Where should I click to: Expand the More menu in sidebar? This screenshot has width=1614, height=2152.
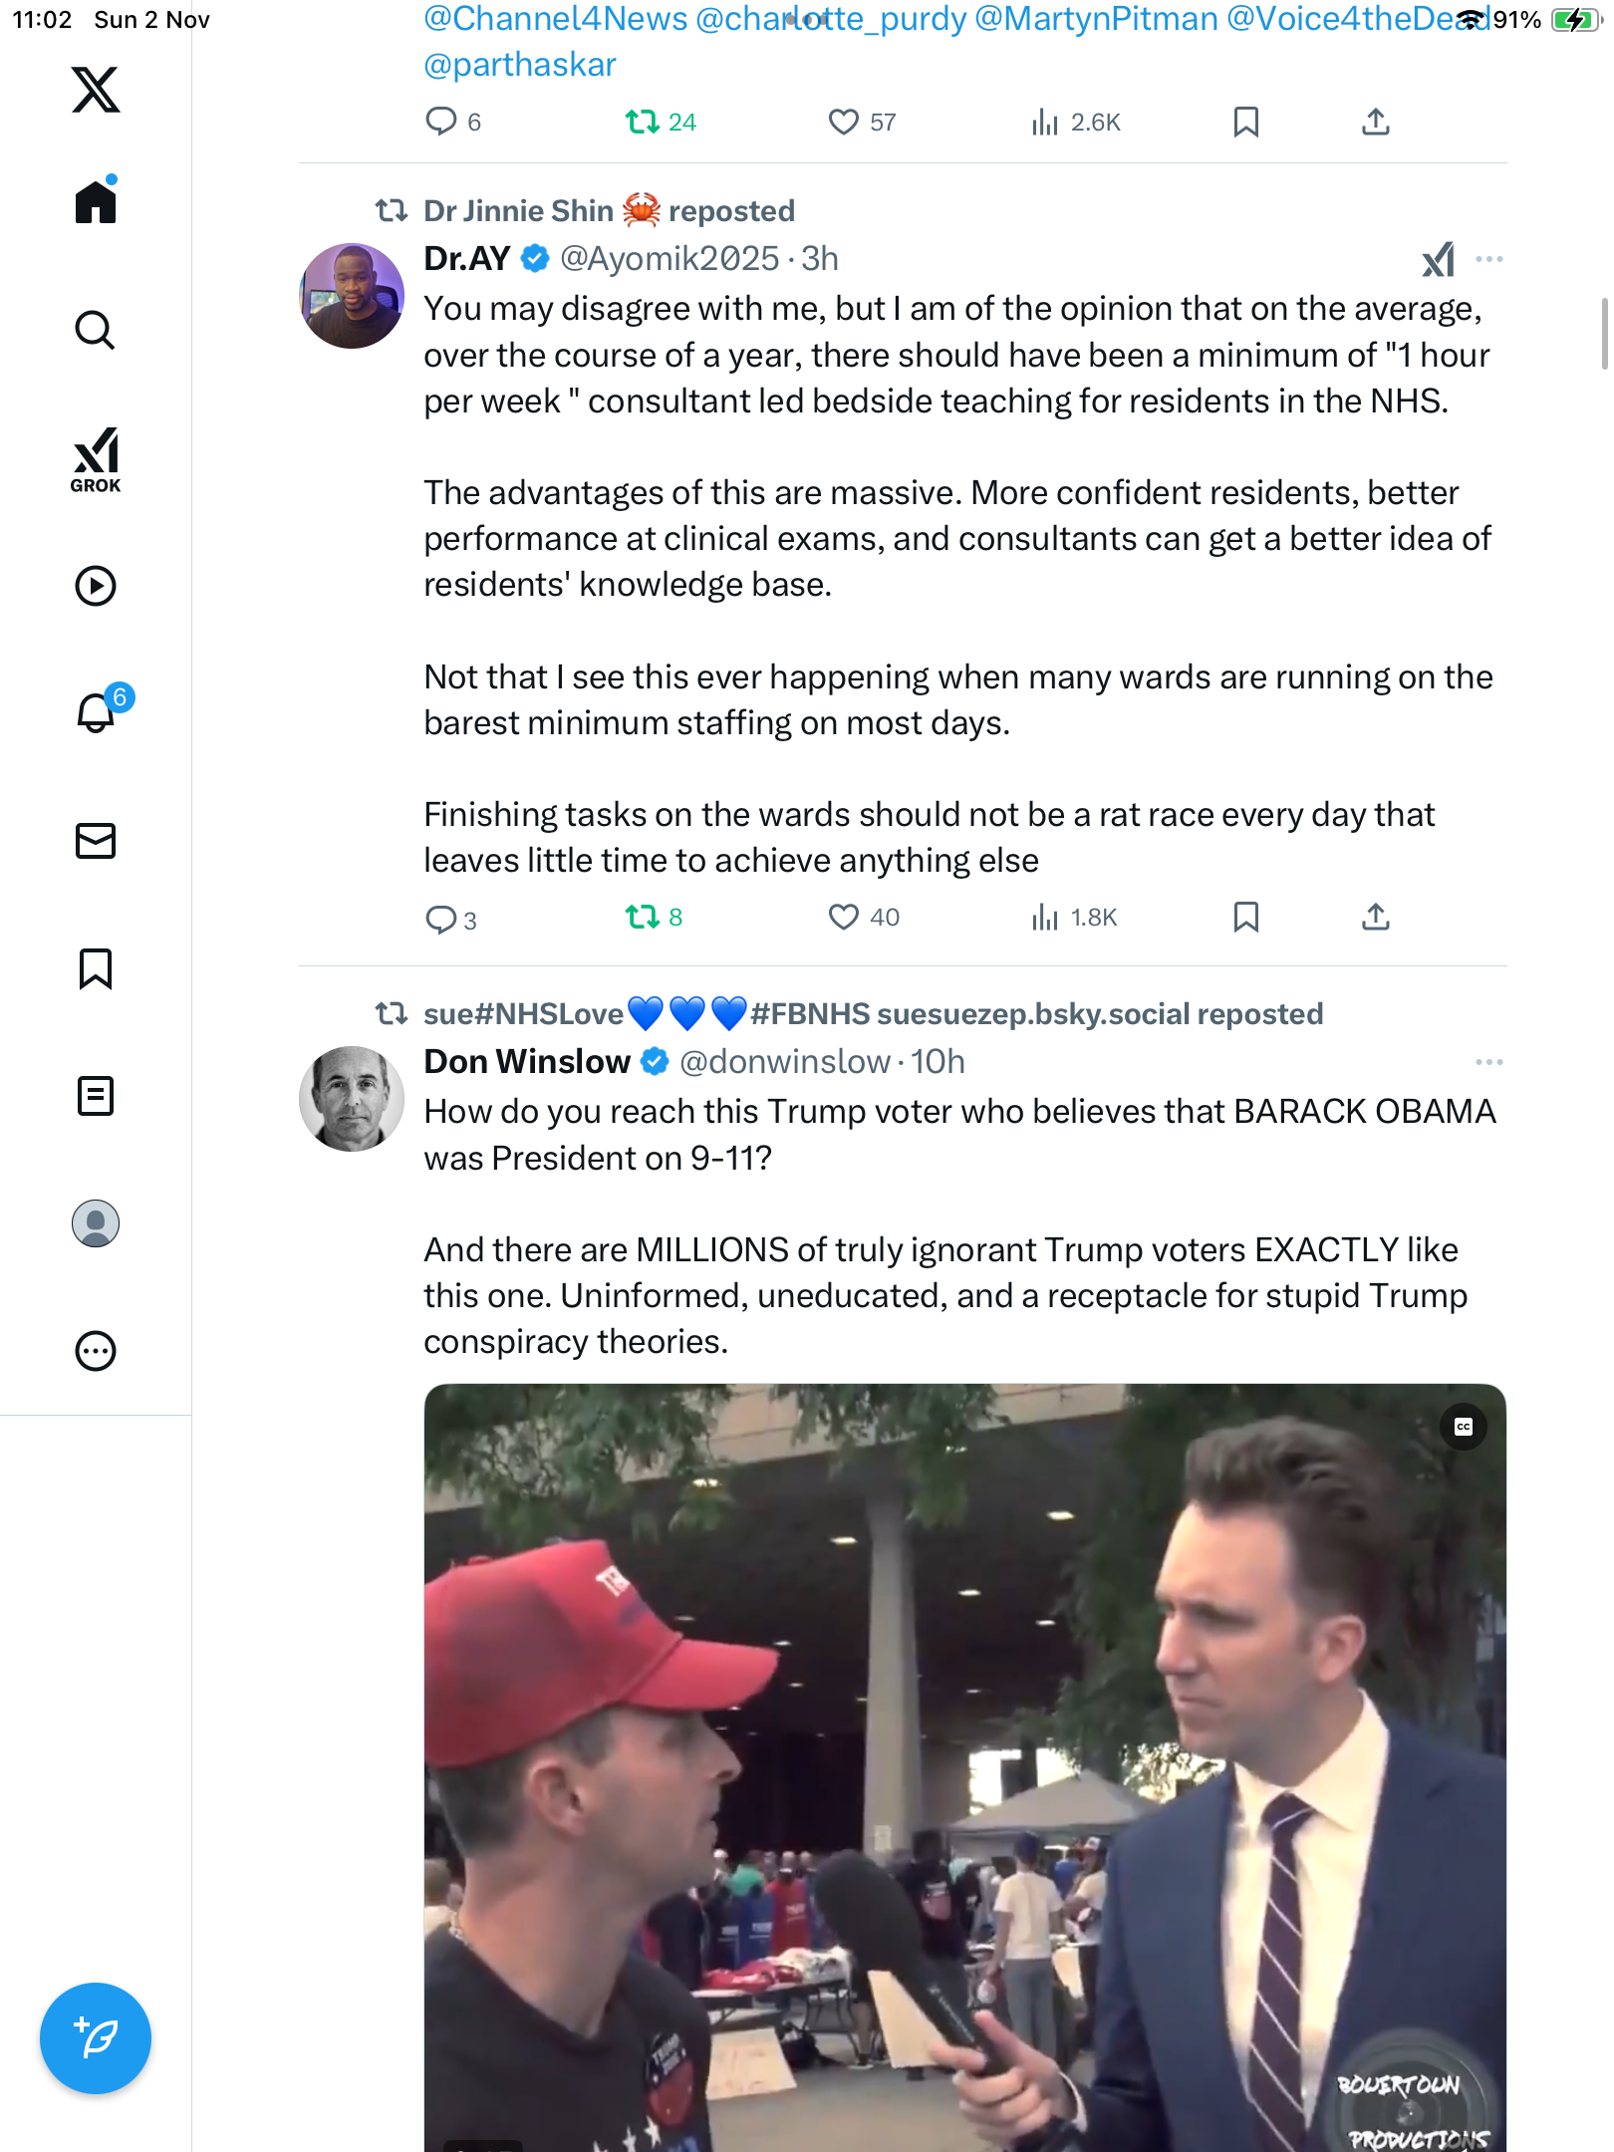pos(96,1351)
